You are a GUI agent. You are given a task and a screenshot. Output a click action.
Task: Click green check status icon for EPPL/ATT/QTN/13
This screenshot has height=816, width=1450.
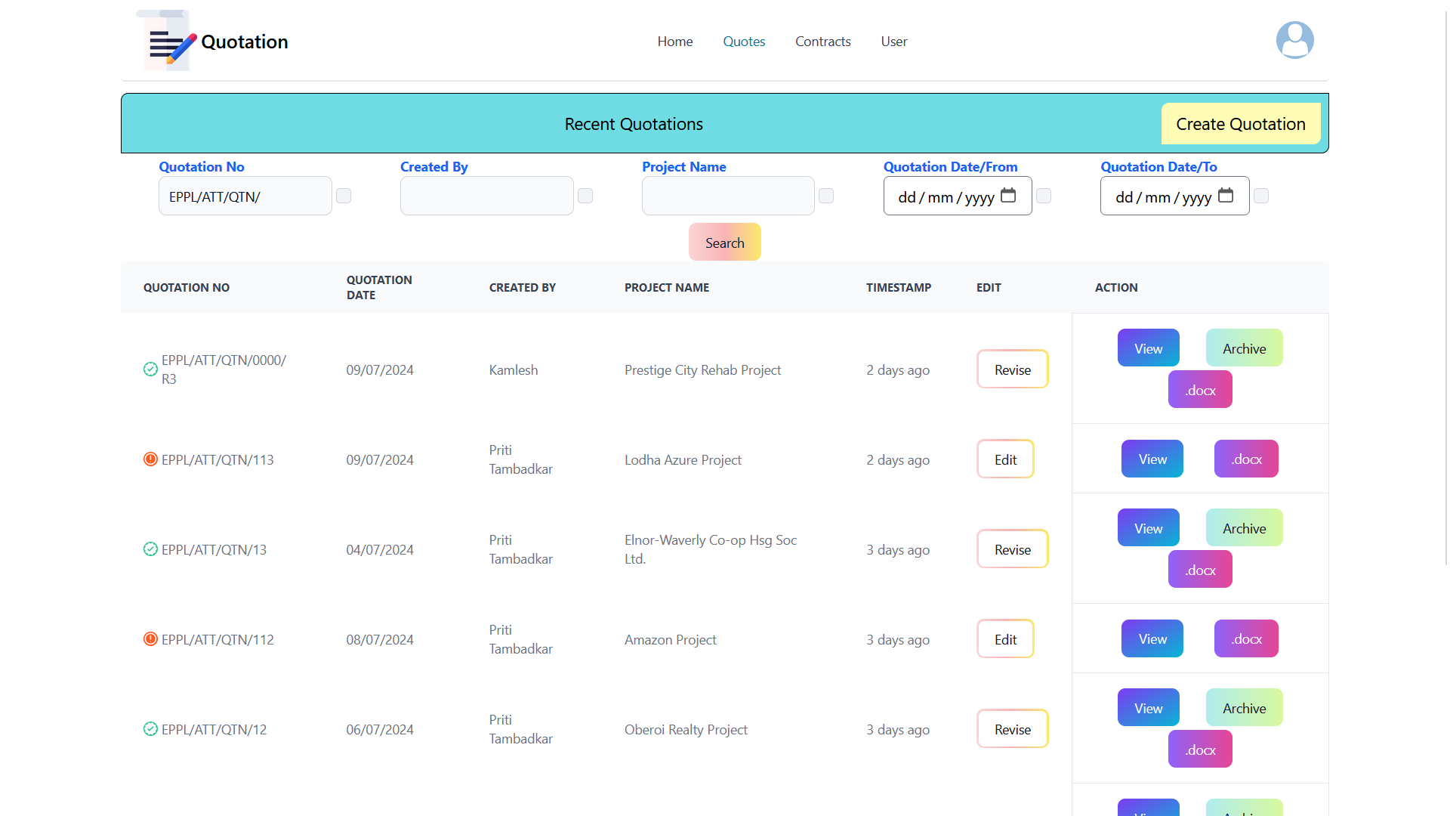[150, 549]
